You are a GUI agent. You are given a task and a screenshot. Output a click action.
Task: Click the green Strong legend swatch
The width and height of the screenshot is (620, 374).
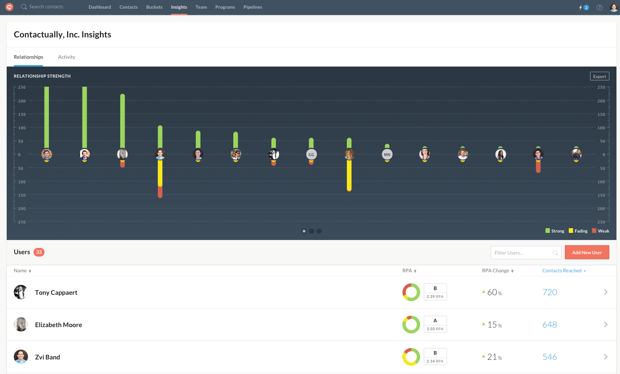547,231
